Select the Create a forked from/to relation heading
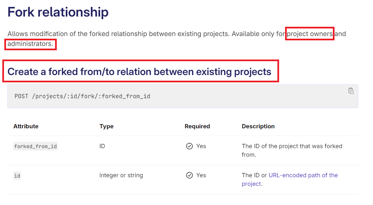This screenshot has height=205, width=373. point(139,72)
